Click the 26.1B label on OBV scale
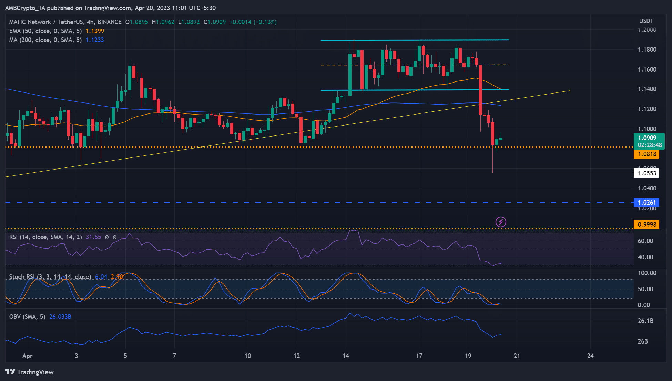Screen dimensions: 672x381 click(x=645, y=321)
